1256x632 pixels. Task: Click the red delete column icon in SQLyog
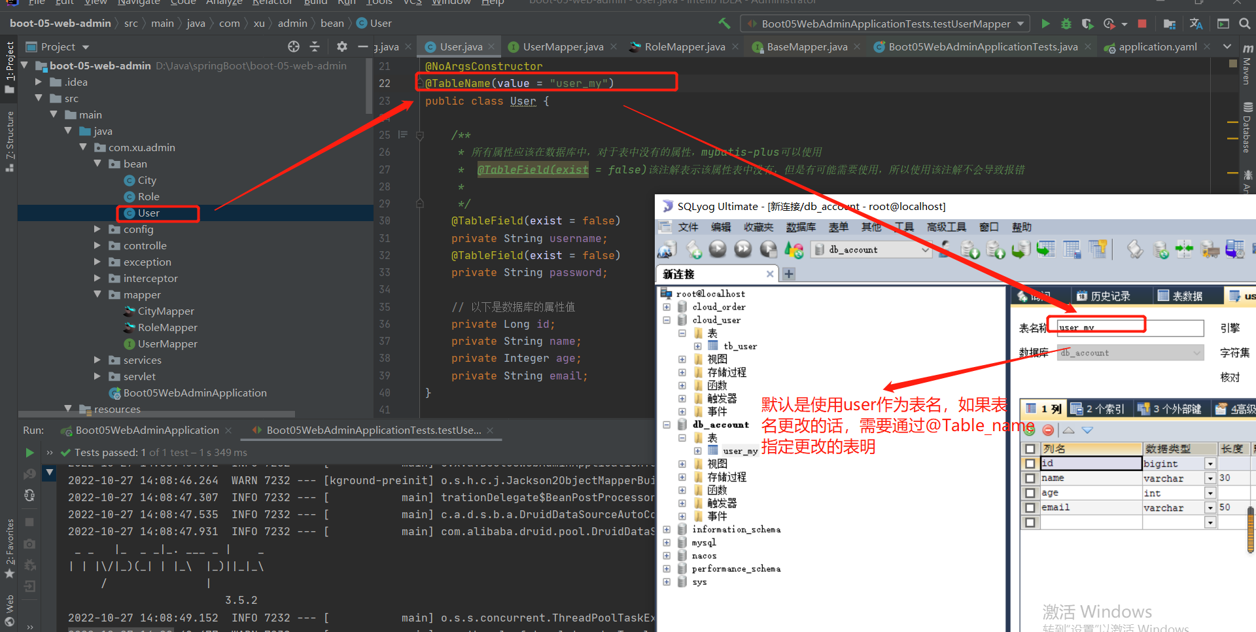coord(1048,430)
